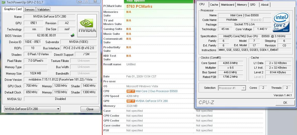Viewport: 297px width, 135px height.
Task: Click the BIOS Version field 62.00.0E.00.01
Action: click(x=46, y=35)
